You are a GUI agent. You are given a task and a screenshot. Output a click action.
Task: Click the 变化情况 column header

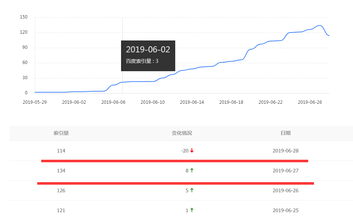182,133
